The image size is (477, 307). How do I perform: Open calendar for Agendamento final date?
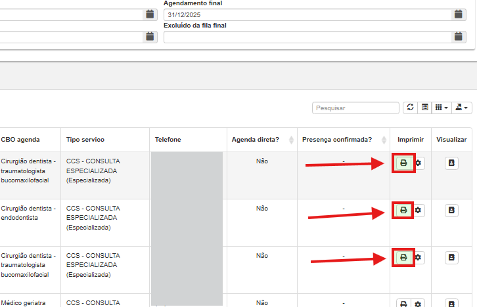click(459, 14)
